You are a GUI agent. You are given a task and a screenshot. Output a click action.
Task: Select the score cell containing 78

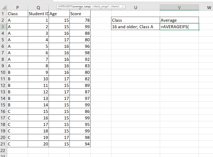(x=80, y=20)
